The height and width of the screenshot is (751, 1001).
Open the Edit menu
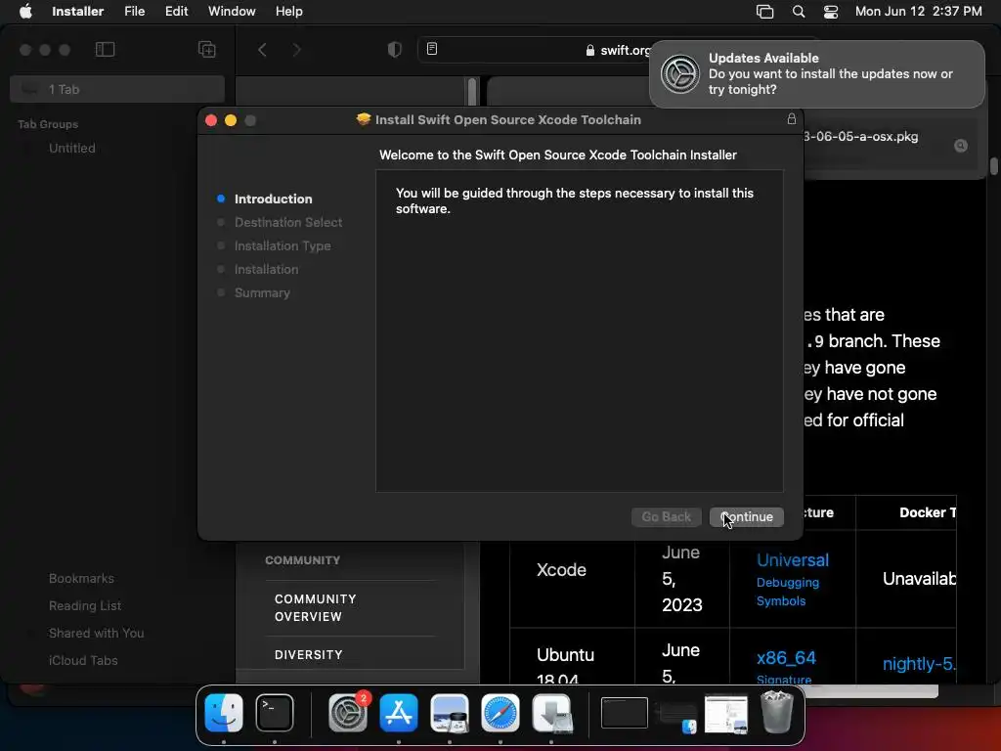[176, 12]
